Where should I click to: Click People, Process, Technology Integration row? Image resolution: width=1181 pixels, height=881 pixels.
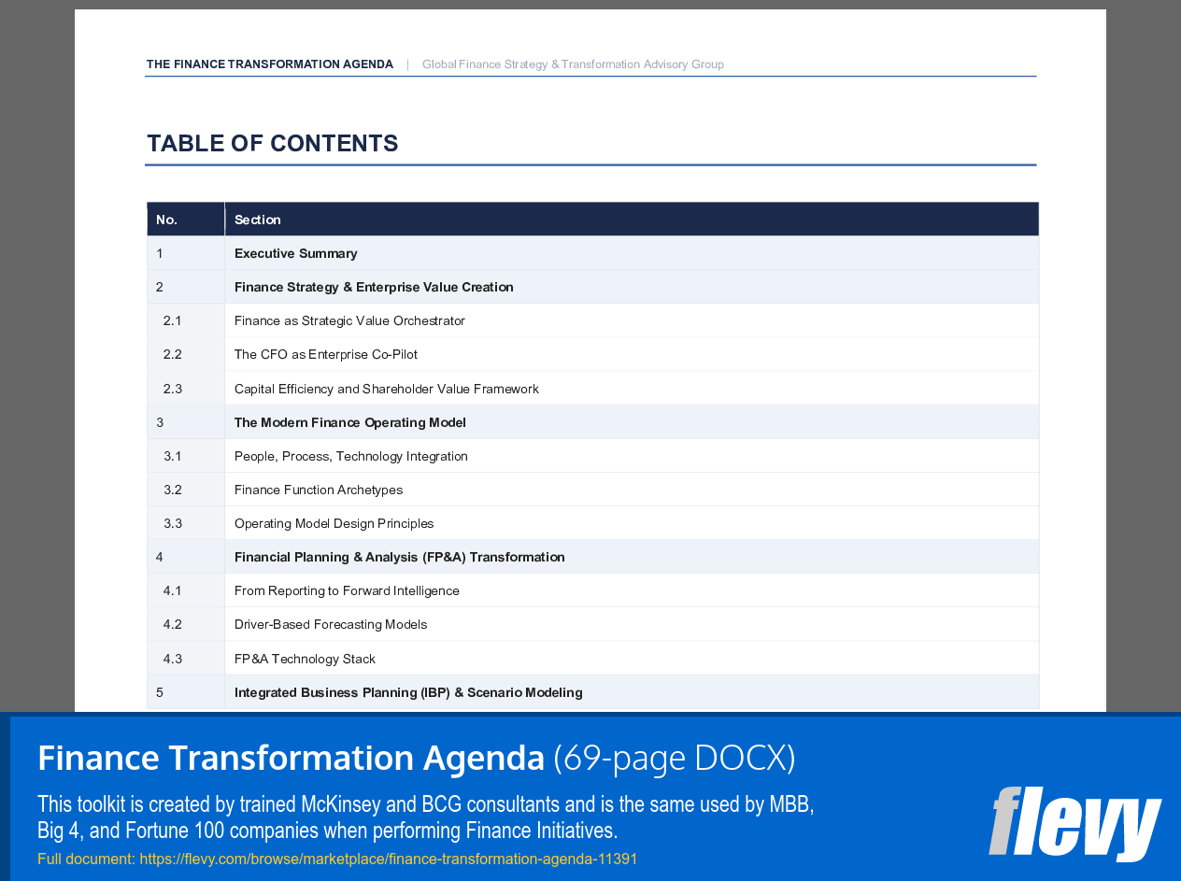[x=350, y=456]
